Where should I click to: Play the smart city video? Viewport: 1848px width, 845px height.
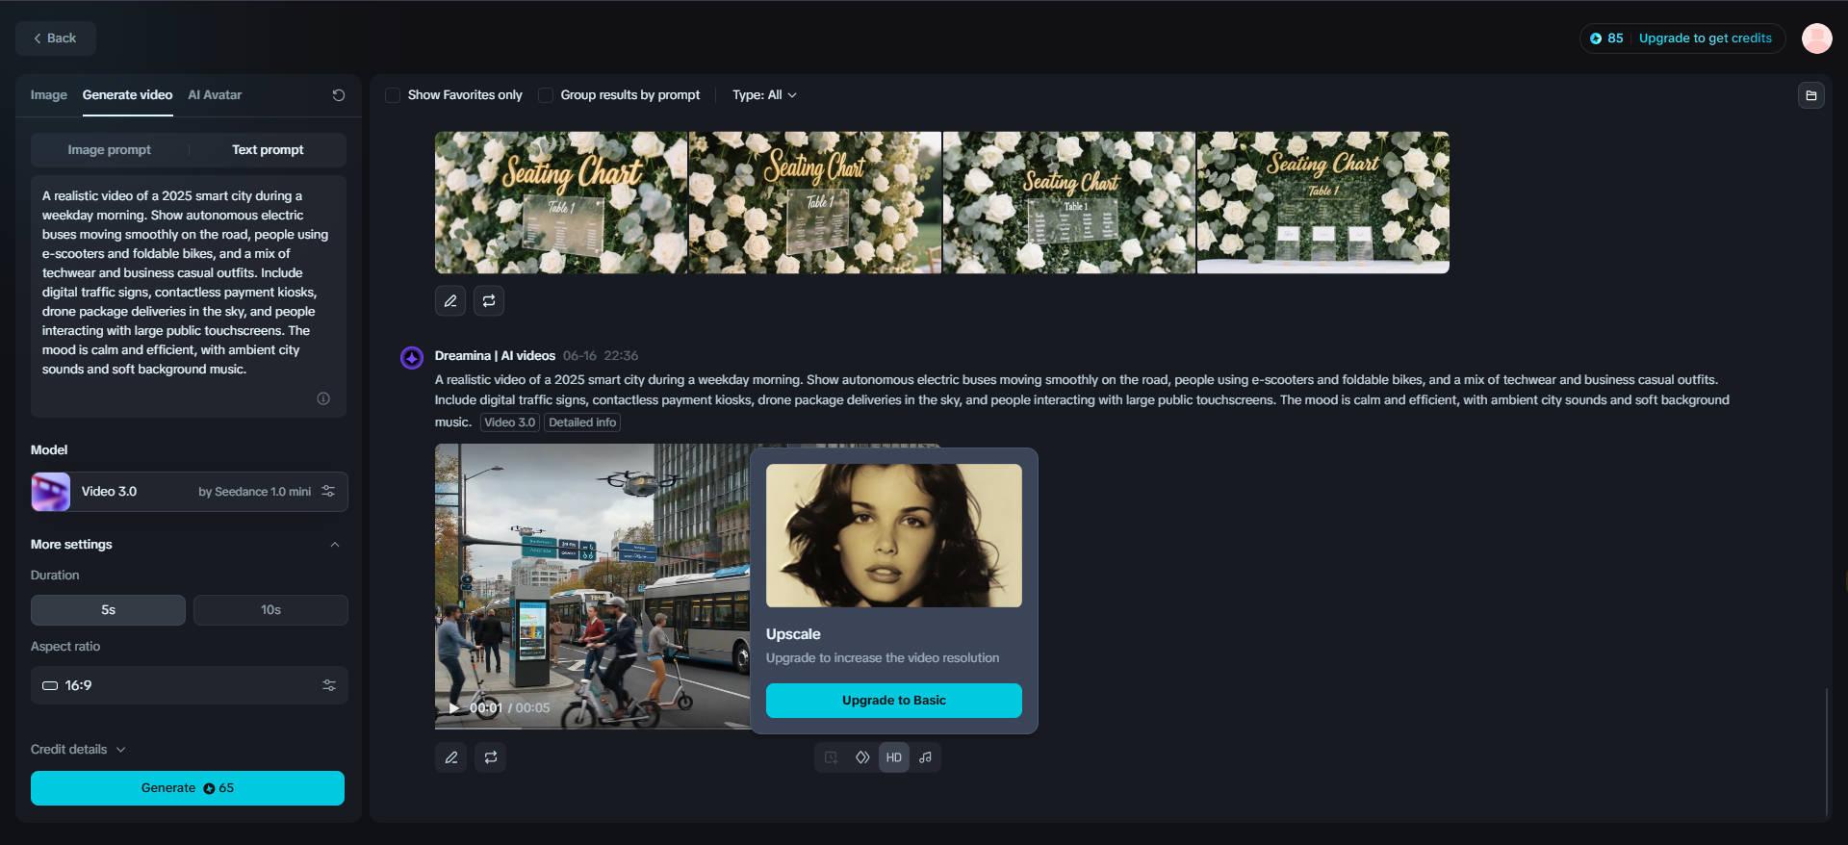(x=453, y=708)
